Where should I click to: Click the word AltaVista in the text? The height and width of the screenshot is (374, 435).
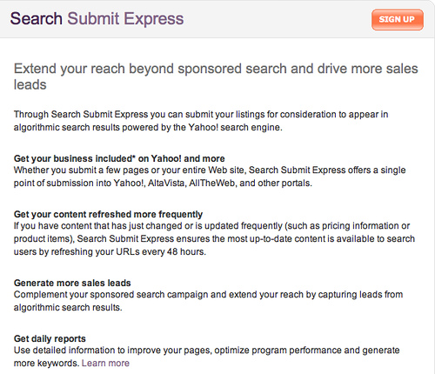(x=166, y=183)
